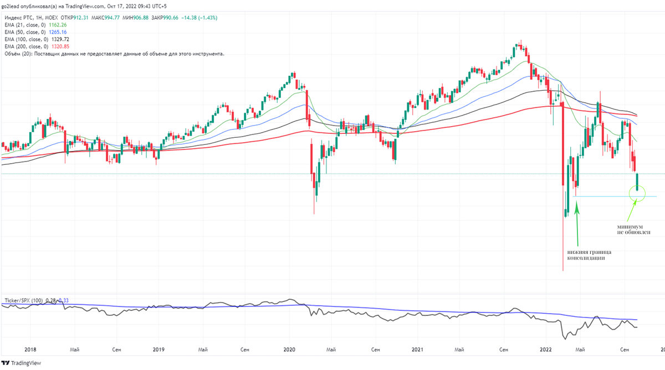Select the teal horizontal consolidation line

[x=604, y=196]
